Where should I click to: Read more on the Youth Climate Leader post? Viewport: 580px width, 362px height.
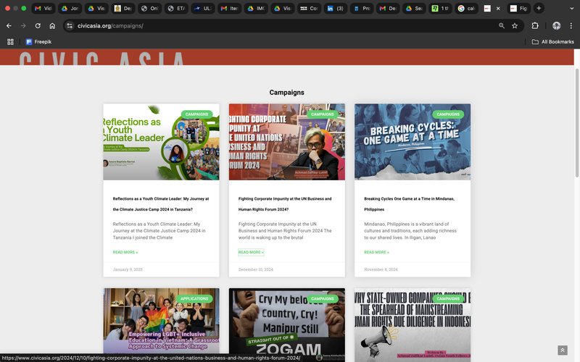125,252
